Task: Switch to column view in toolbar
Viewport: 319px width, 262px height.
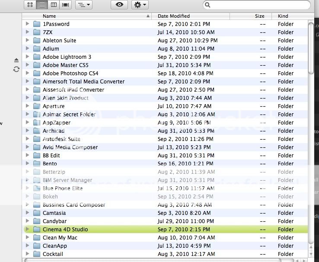Action: tap(54, 5)
